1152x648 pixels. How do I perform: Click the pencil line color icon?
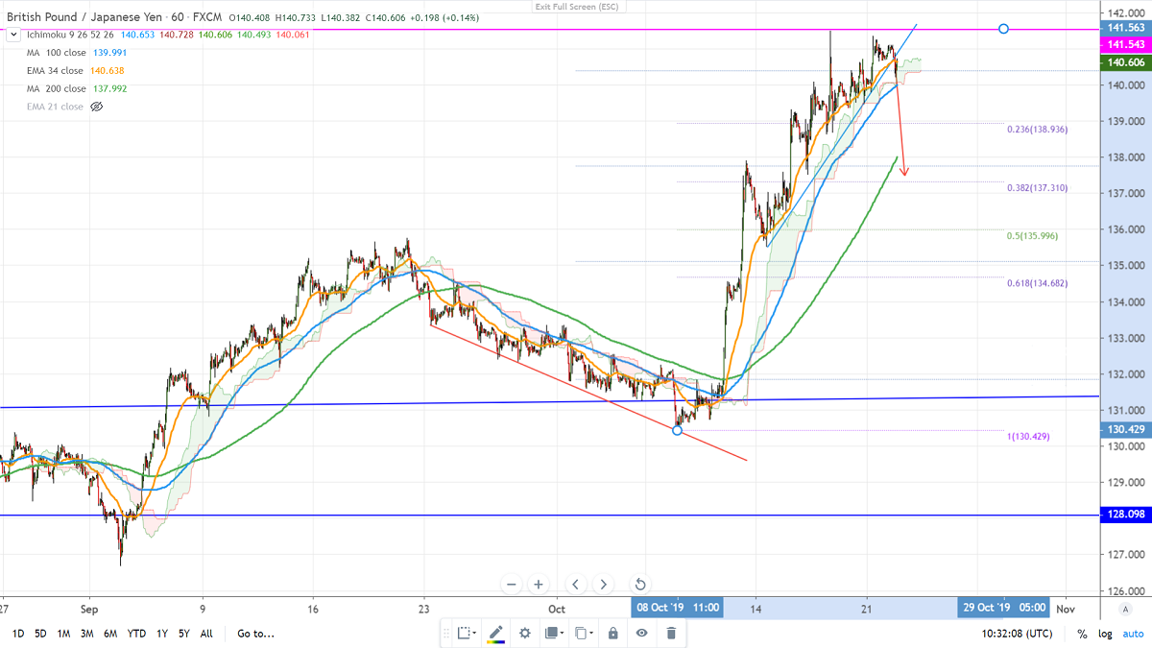pos(495,633)
